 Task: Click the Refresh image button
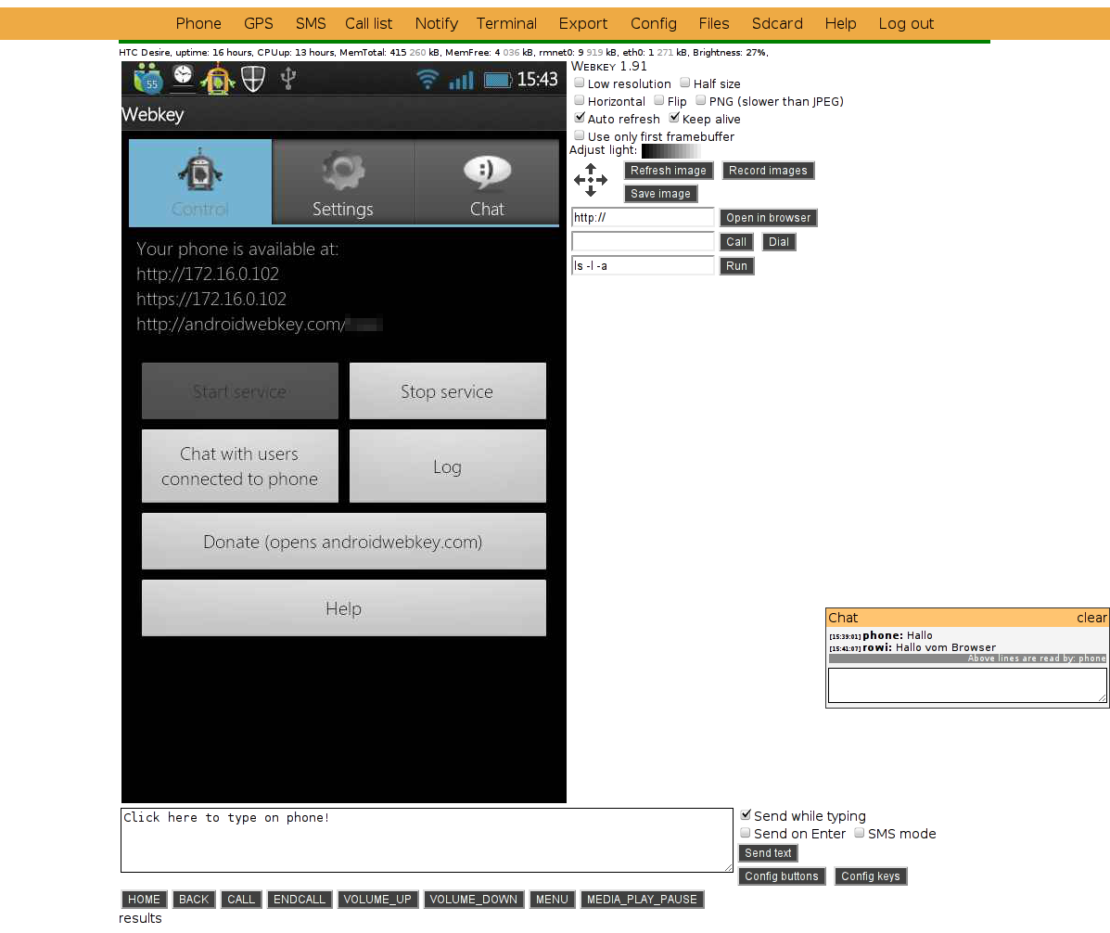click(669, 171)
